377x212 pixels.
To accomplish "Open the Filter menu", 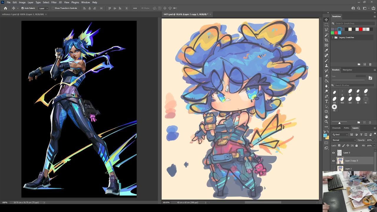I will point(54,2).
